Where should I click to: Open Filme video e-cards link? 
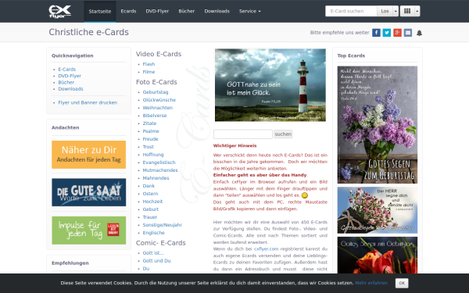tap(149, 72)
